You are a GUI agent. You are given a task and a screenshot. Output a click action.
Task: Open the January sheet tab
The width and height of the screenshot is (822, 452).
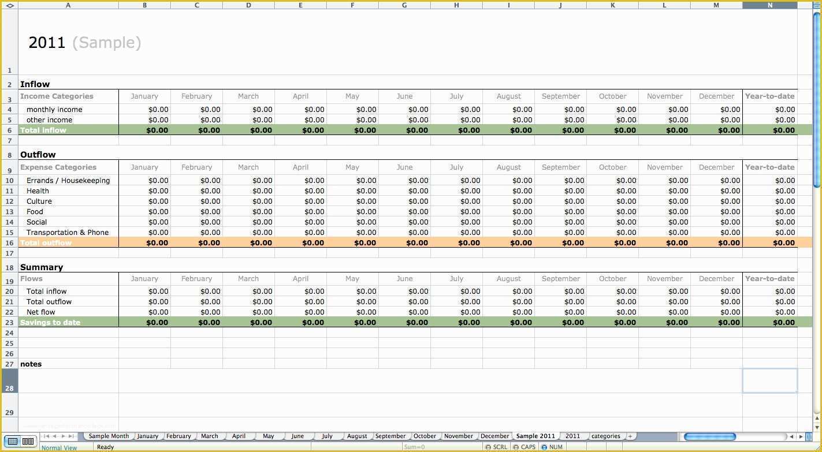(148, 436)
